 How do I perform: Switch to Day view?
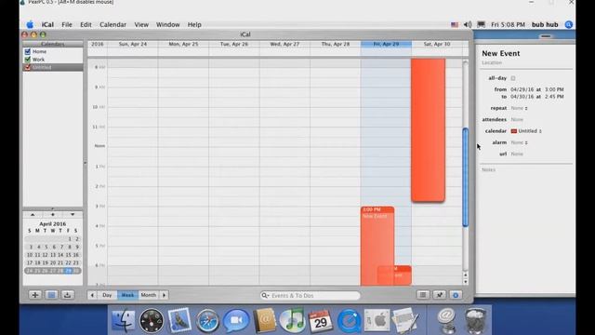[107, 295]
